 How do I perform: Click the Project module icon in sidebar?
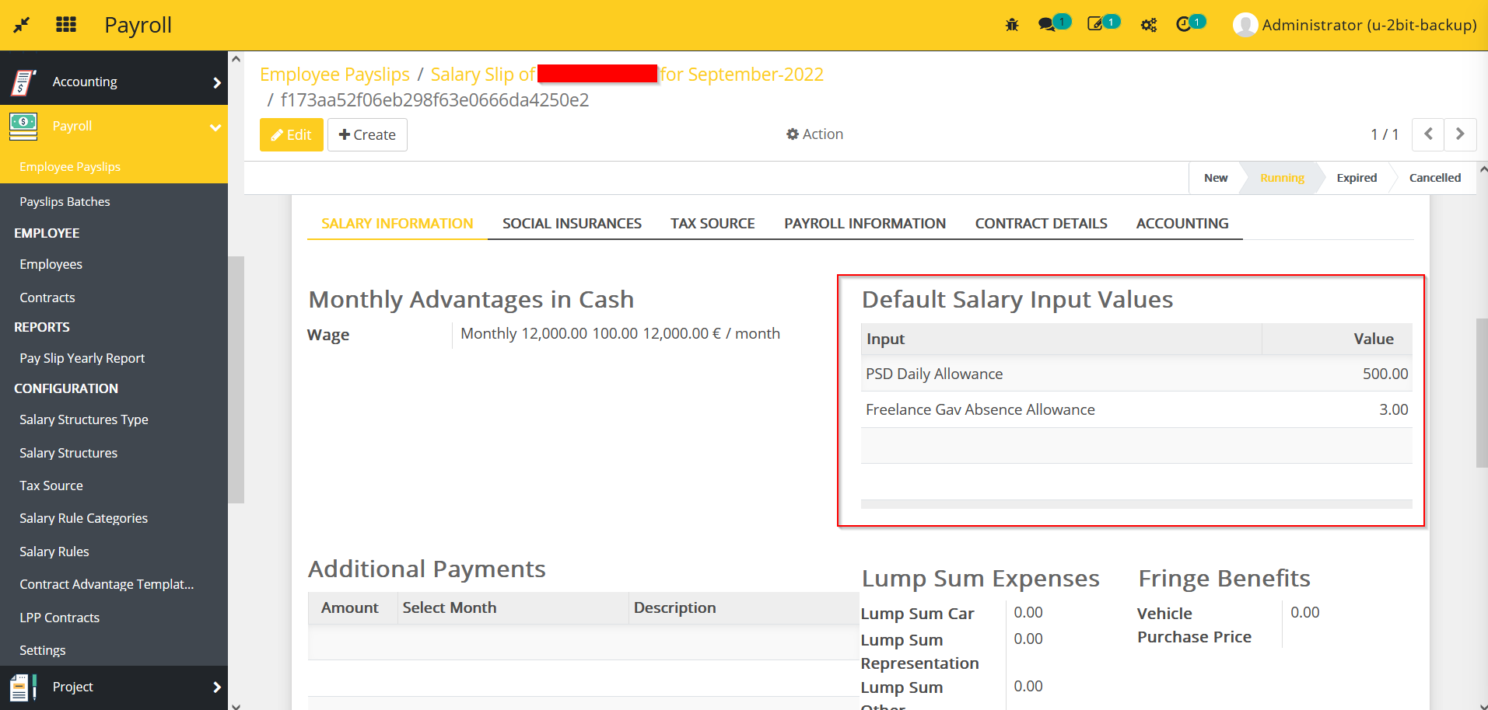pos(23,687)
